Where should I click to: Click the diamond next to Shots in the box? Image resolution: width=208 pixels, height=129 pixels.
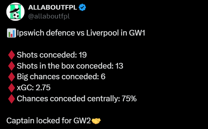click(x=12, y=66)
